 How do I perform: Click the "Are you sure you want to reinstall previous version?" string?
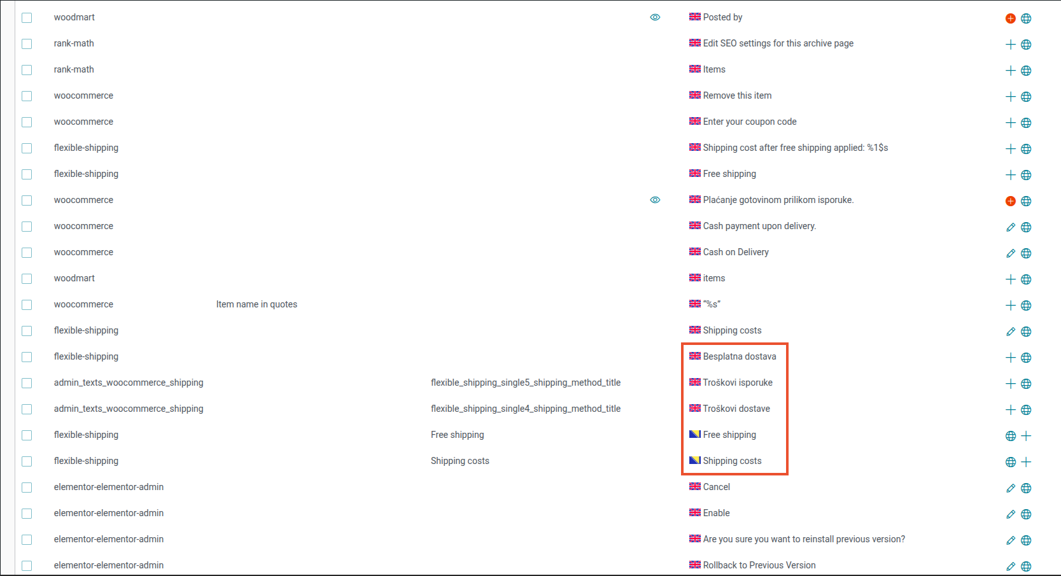point(804,539)
